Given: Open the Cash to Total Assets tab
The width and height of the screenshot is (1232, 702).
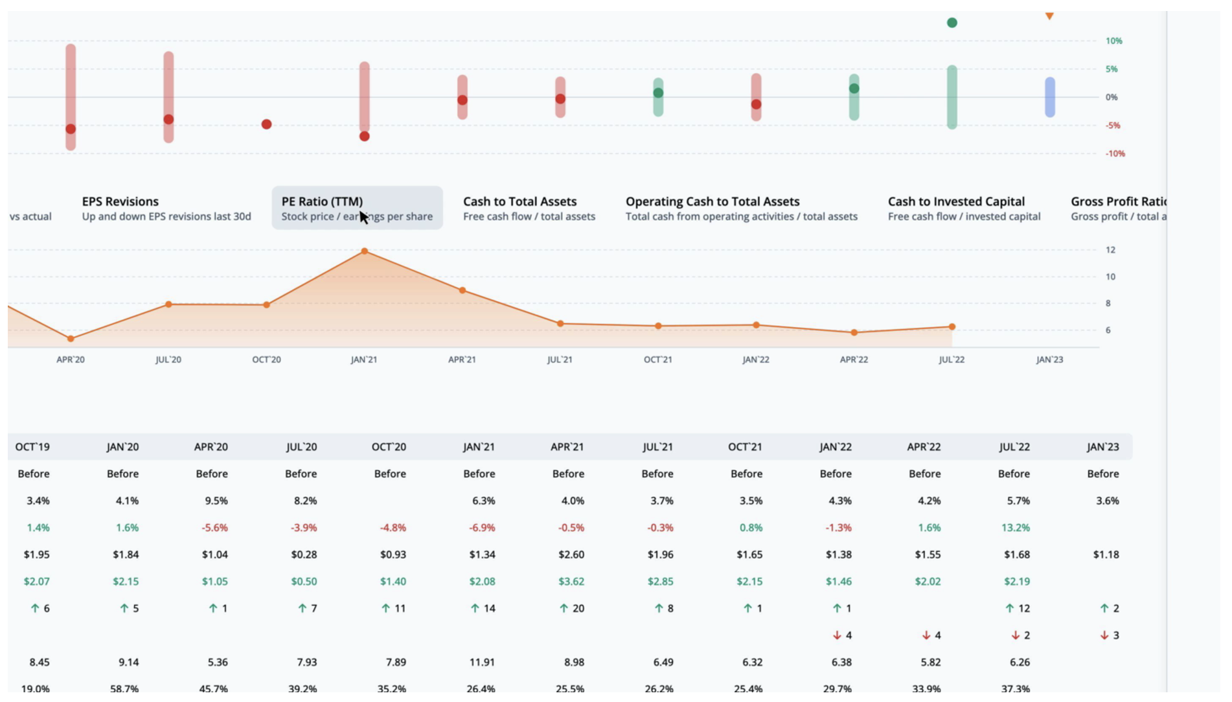Looking at the screenshot, I should point(529,208).
